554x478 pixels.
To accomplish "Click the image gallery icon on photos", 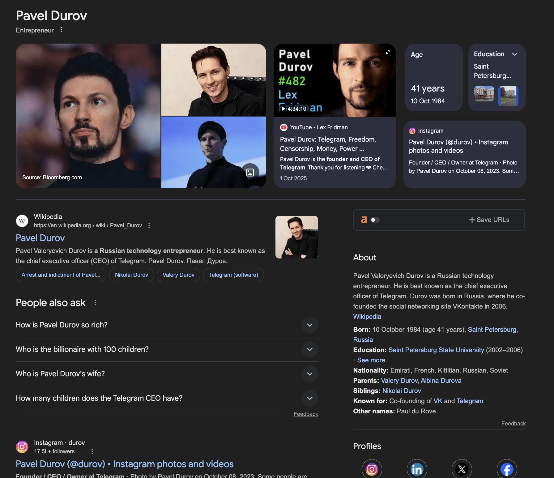I will click(250, 172).
